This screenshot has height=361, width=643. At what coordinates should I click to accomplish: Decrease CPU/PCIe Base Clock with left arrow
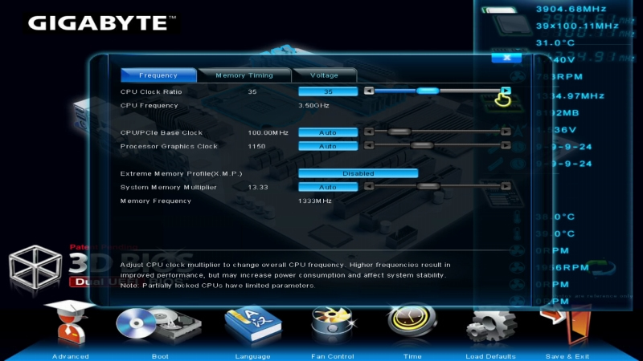tap(369, 132)
